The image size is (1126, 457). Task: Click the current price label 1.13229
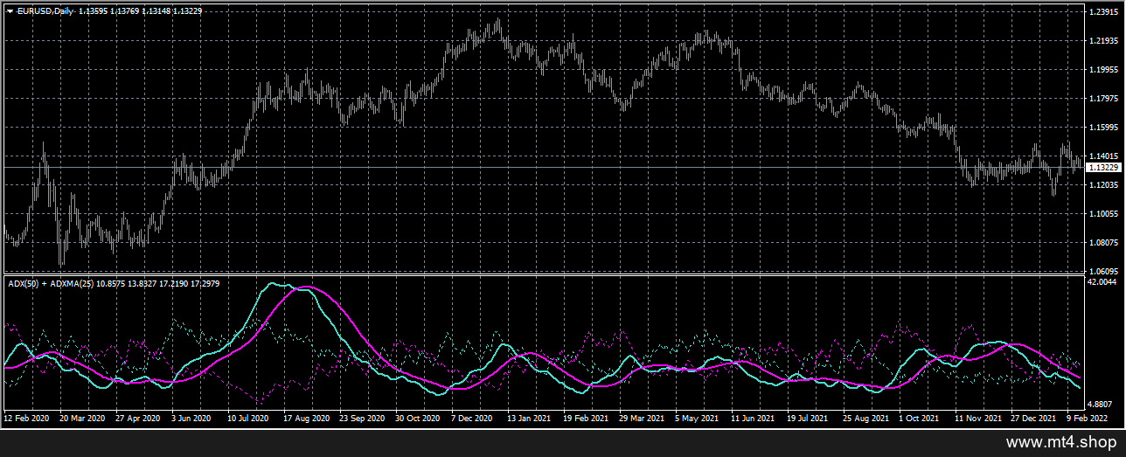(1103, 166)
